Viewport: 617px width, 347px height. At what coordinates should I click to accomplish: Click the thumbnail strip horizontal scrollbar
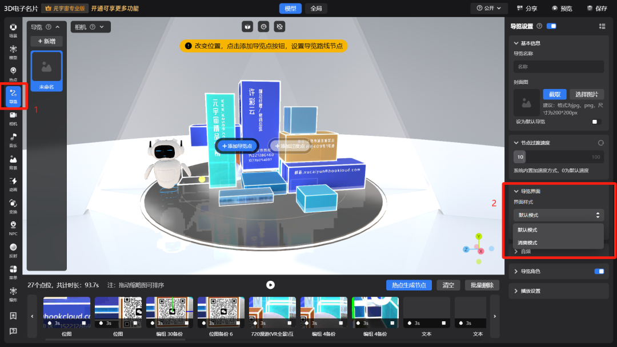click(114, 339)
